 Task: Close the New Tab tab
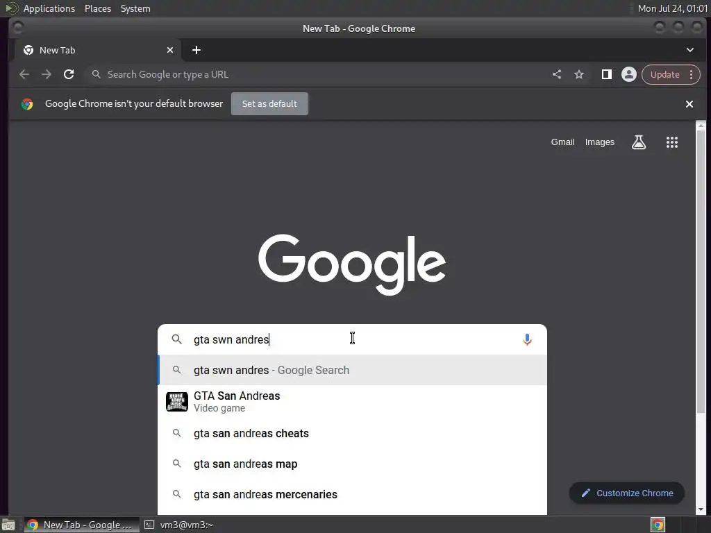click(x=170, y=50)
